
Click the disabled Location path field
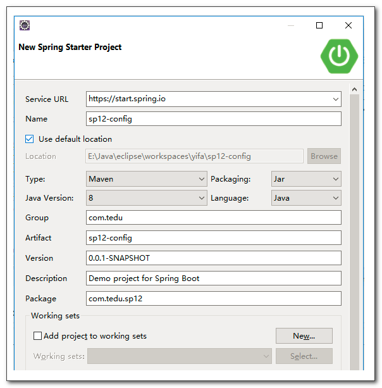[194, 156]
